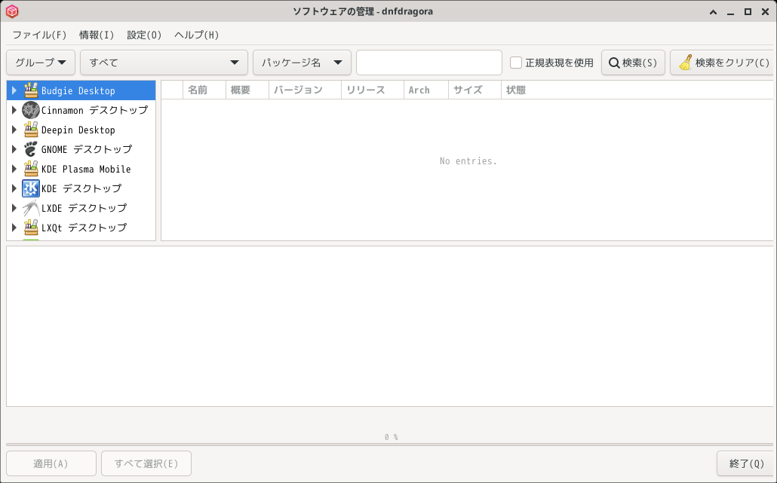Screen dimensions: 777x483
Task: Click the GNOME footprint icon
Action: pyautogui.click(x=31, y=149)
